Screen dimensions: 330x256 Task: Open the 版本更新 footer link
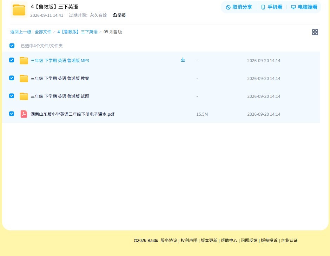[x=209, y=241]
